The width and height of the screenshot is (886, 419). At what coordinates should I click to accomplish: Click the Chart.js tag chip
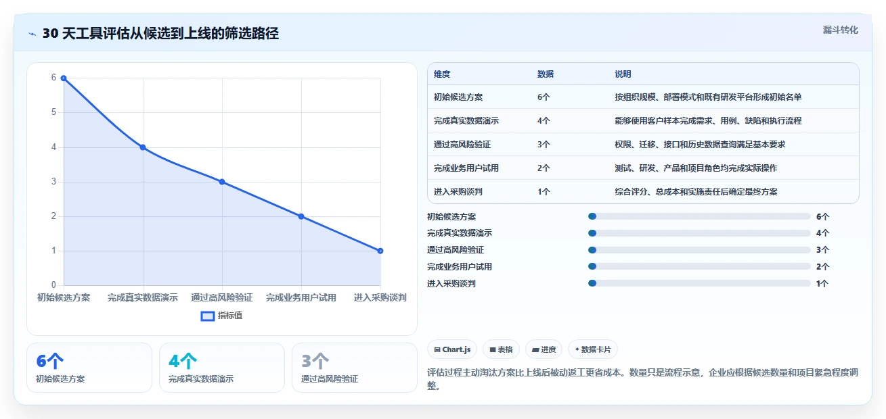pos(452,349)
